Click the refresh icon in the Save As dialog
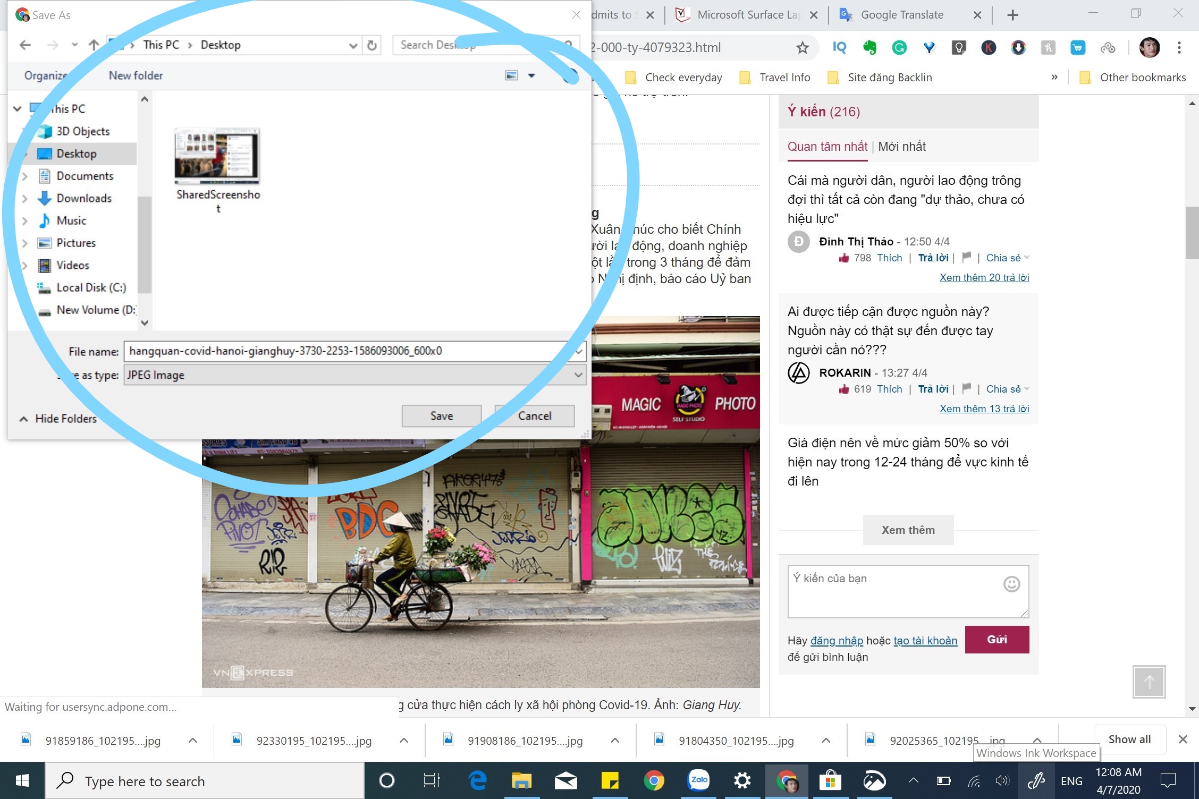The width and height of the screenshot is (1199, 799). [x=371, y=45]
